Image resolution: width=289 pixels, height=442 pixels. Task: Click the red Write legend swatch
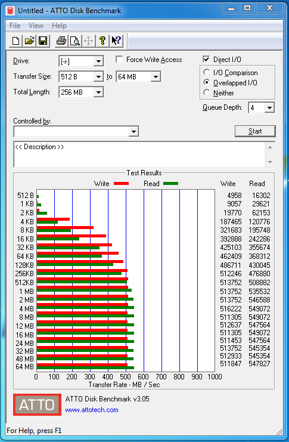tap(121, 184)
